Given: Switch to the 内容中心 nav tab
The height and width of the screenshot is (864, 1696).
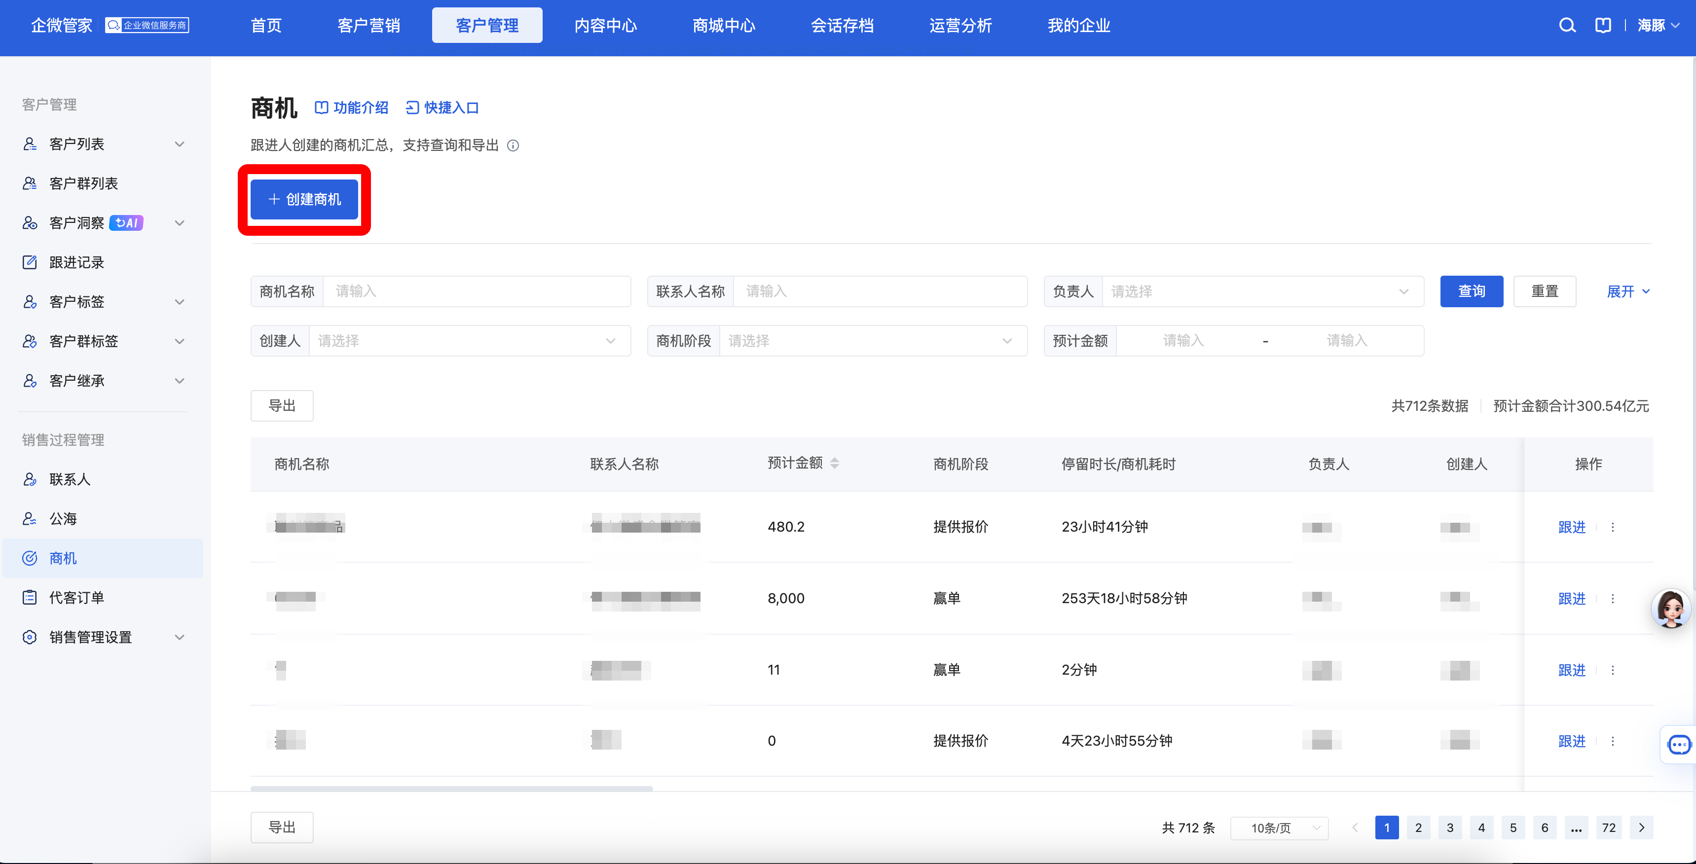Looking at the screenshot, I should [606, 26].
